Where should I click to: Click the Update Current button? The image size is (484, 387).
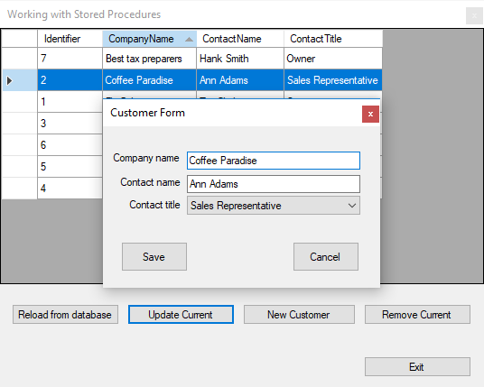181,315
